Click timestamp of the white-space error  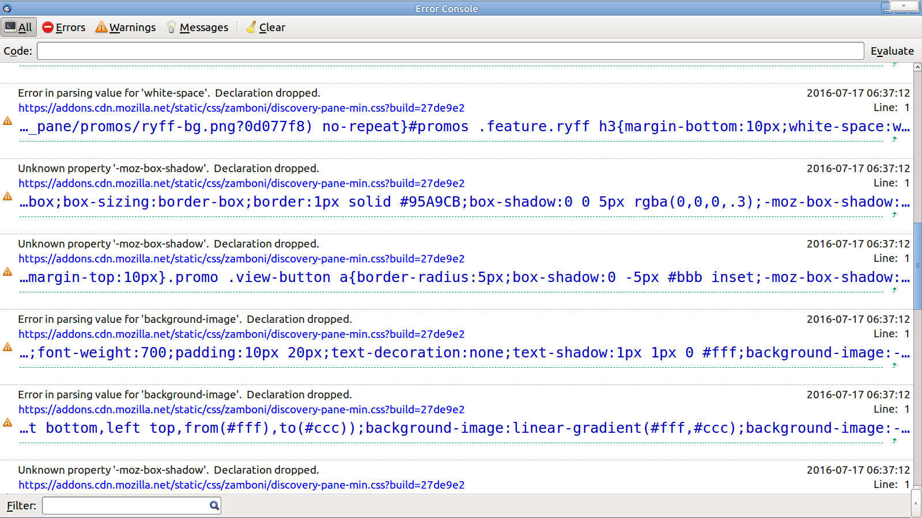pos(858,93)
